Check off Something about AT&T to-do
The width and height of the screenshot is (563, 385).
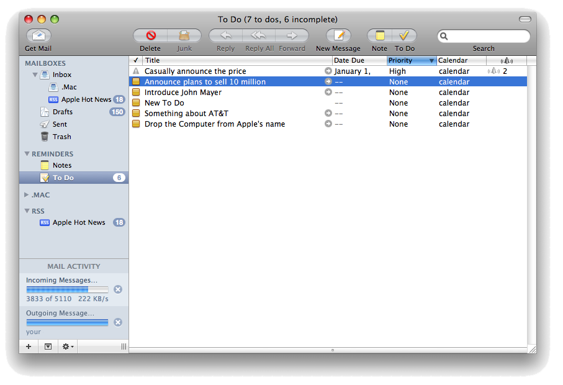click(x=136, y=114)
